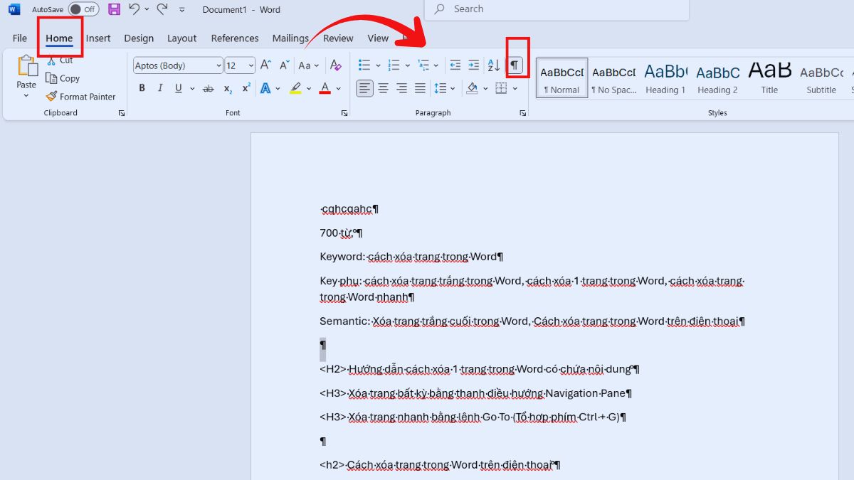854x480 pixels.
Task: Open Customize Quick Access Toolbar dropdown
Action: pyautogui.click(x=182, y=10)
